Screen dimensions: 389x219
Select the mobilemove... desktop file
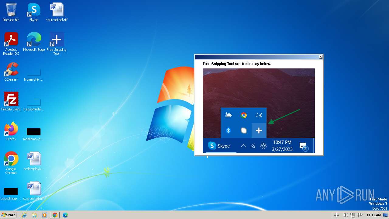pos(33,134)
